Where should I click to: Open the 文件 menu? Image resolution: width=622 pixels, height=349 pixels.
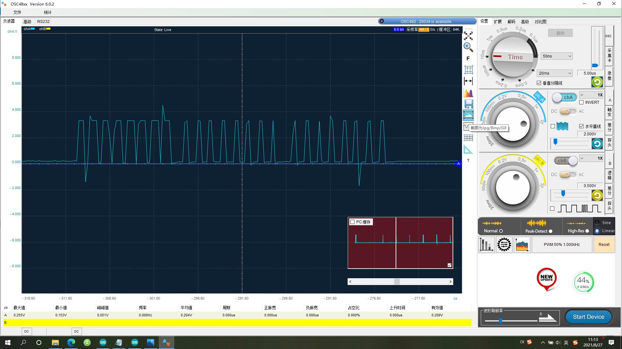click(x=17, y=12)
